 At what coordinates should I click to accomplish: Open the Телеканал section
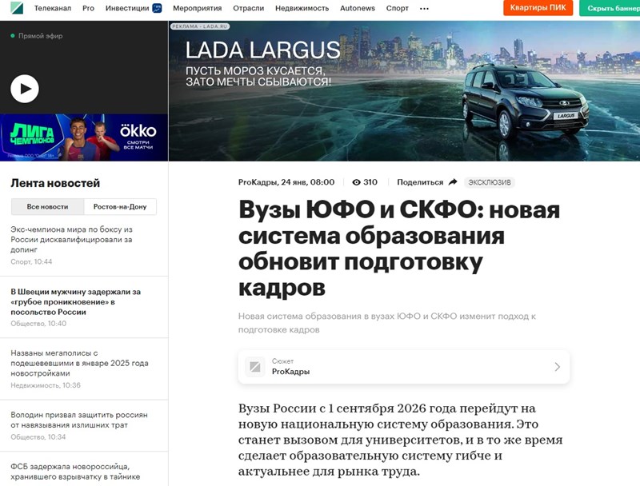click(53, 8)
